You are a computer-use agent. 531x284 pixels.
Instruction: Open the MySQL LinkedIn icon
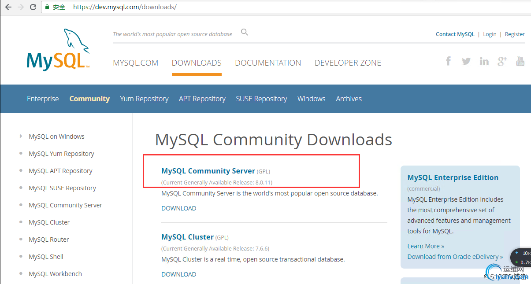point(484,61)
